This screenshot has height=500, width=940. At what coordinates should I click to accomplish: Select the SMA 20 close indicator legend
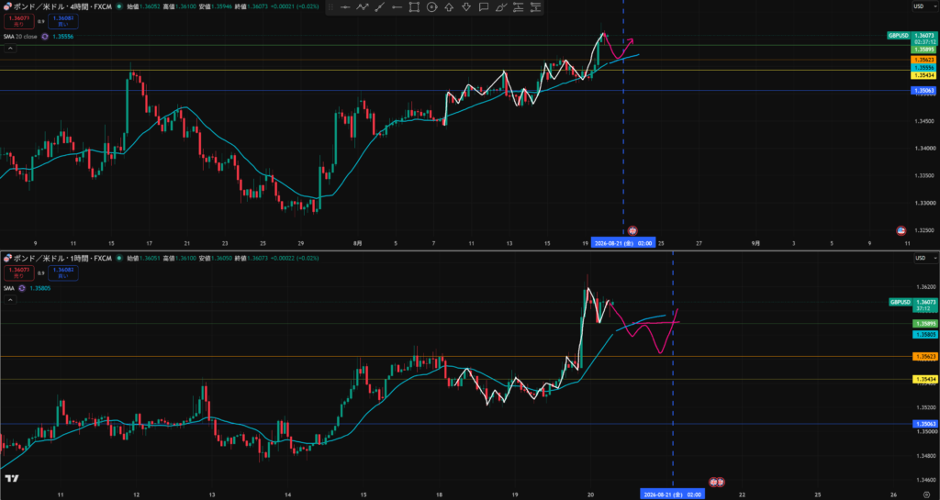[x=21, y=37]
